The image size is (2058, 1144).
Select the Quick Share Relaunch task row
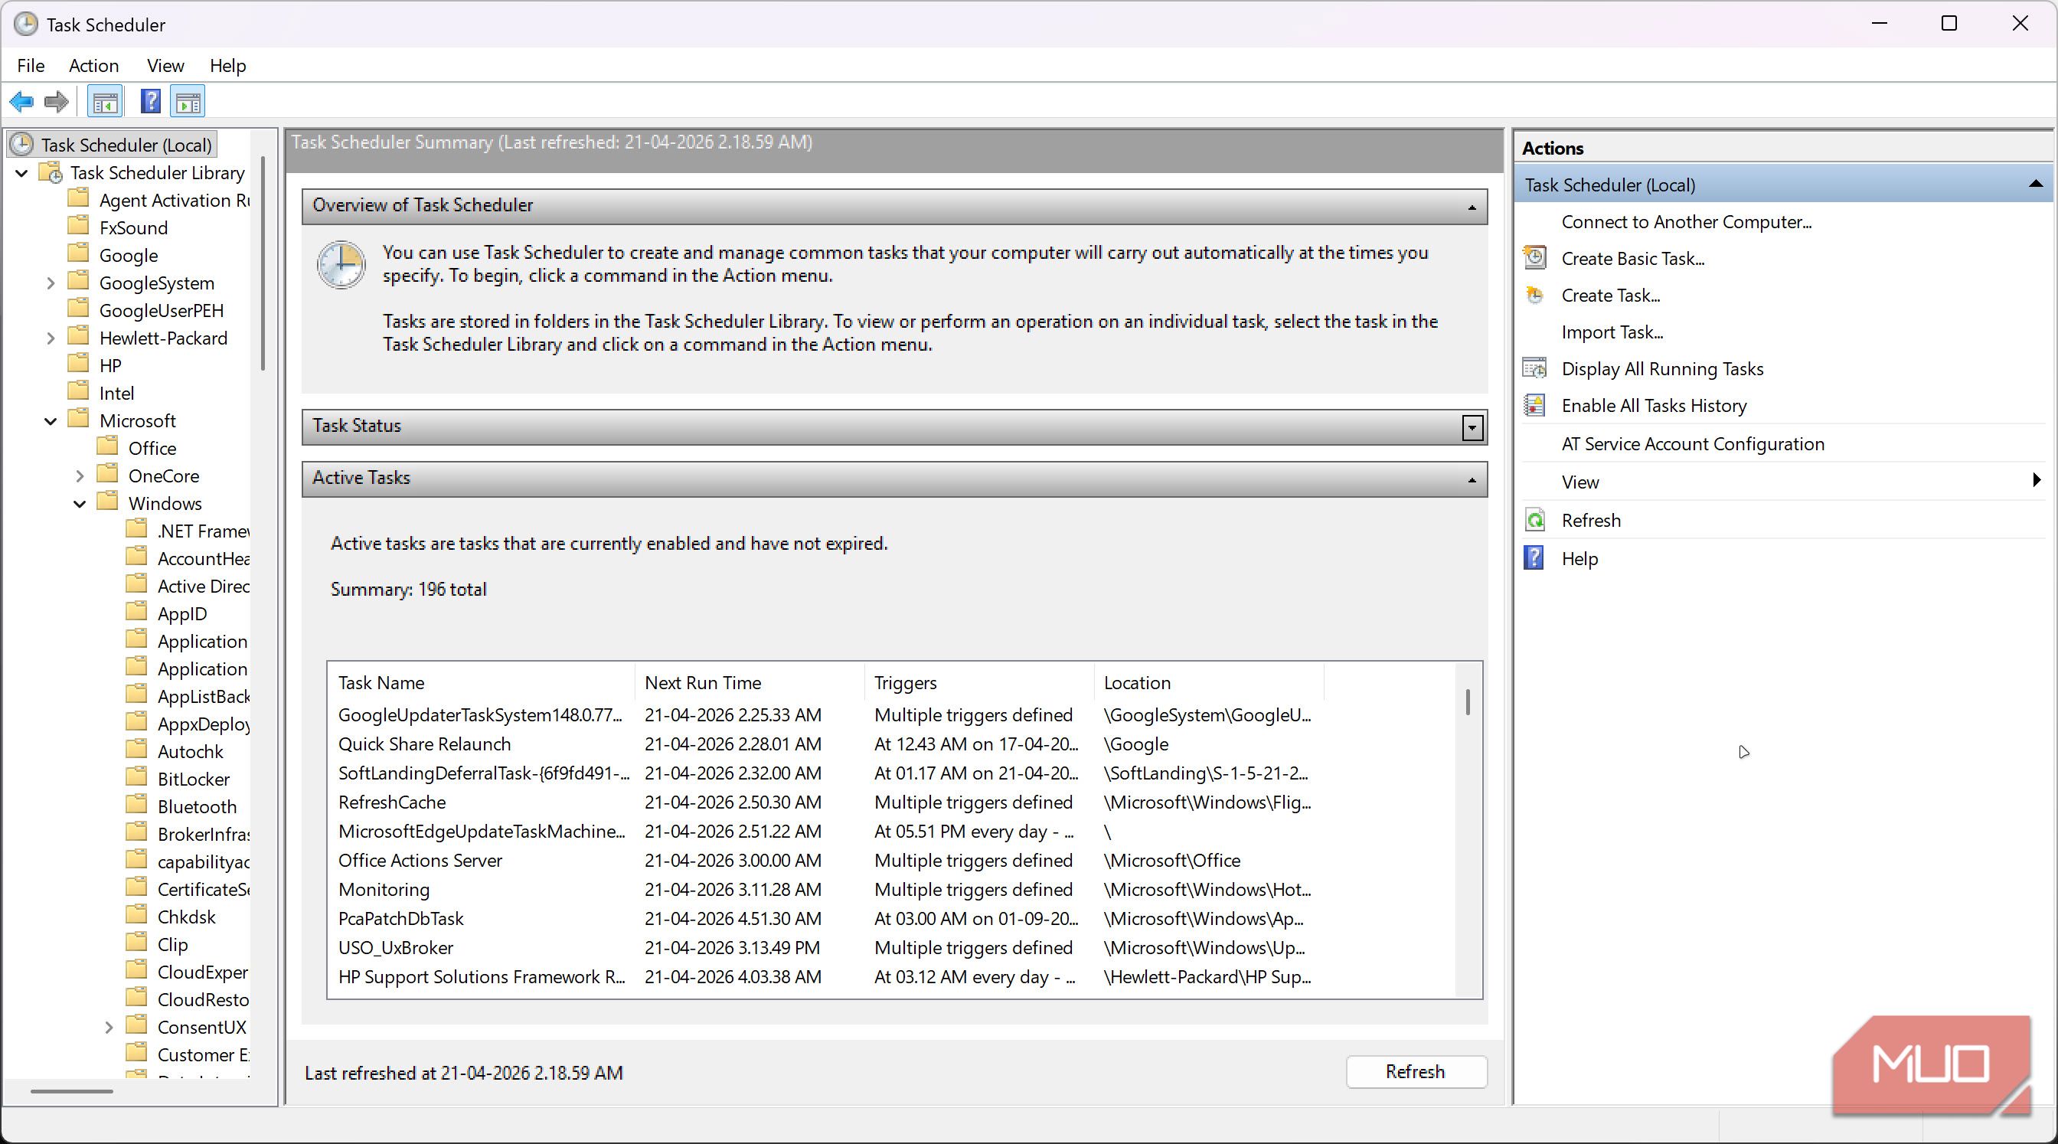tap(825, 744)
